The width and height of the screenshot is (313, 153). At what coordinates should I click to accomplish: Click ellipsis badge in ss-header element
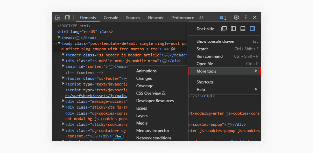point(167,55)
